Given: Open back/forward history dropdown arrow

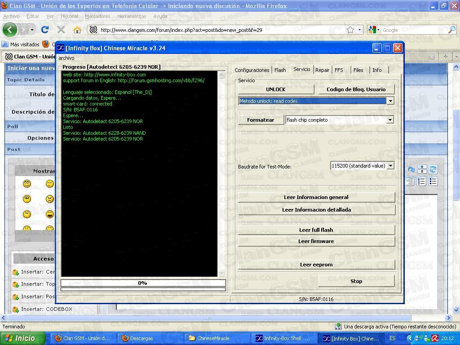Looking at the screenshot, I should click(32, 30).
